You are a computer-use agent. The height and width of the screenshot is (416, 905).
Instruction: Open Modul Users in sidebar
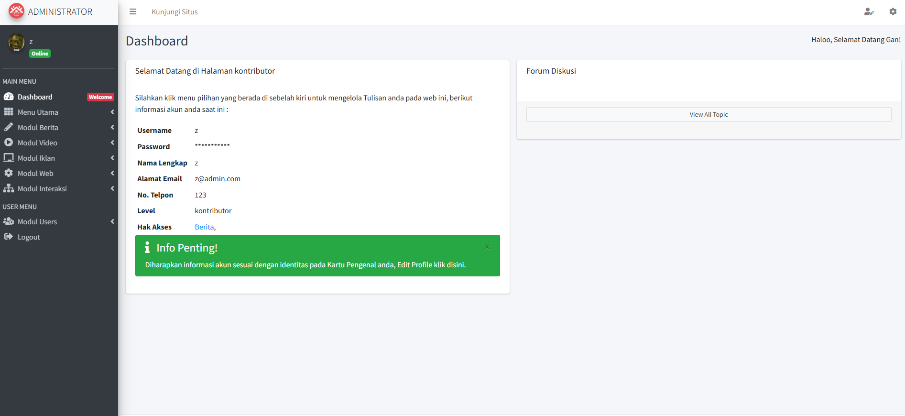59,221
